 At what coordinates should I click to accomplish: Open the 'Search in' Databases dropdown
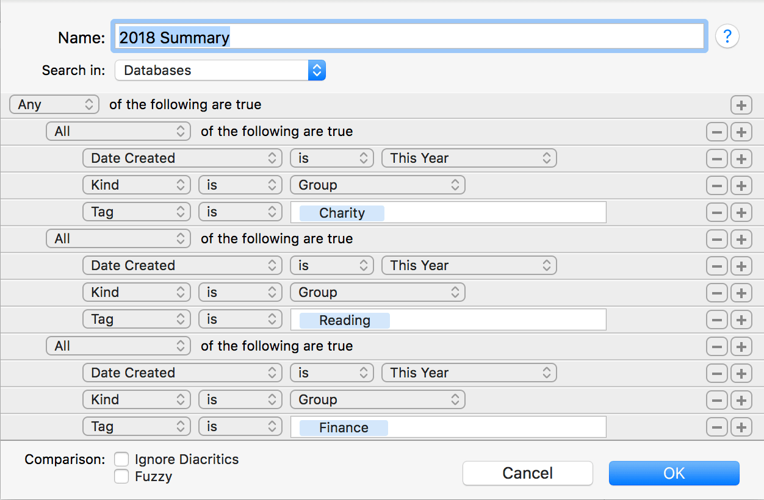(220, 70)
